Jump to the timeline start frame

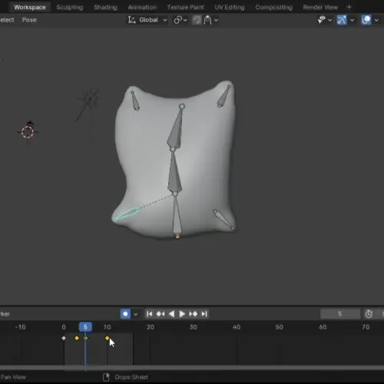(x=150, y=313)
